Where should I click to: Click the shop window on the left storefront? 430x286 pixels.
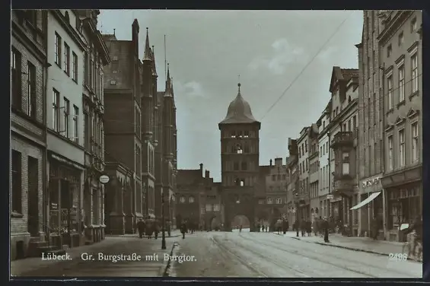65,202
